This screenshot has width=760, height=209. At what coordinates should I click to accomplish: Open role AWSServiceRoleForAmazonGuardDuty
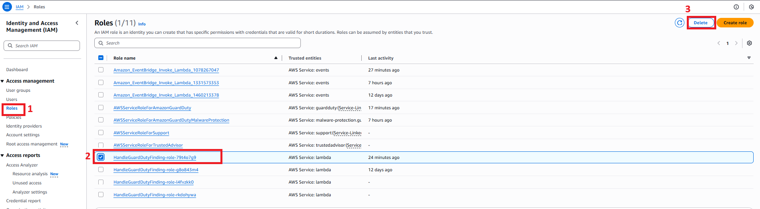(152, 108)
